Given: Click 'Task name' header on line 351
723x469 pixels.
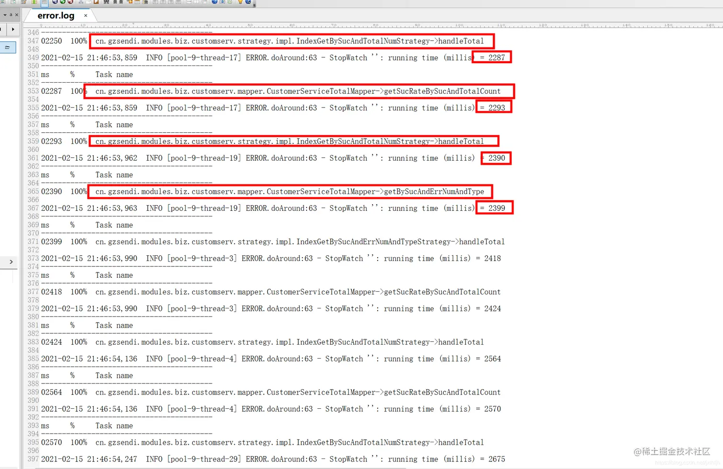Looking at the screenshot, I should [114, 75].
